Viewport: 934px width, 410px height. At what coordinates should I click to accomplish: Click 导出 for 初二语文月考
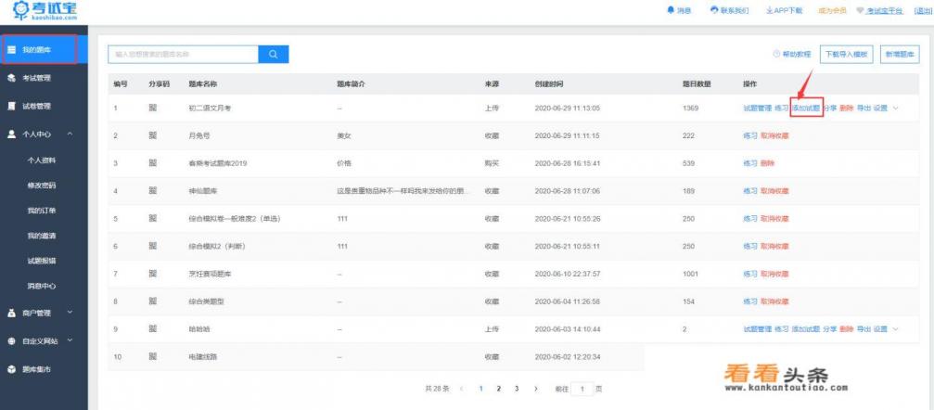(864, 109)
